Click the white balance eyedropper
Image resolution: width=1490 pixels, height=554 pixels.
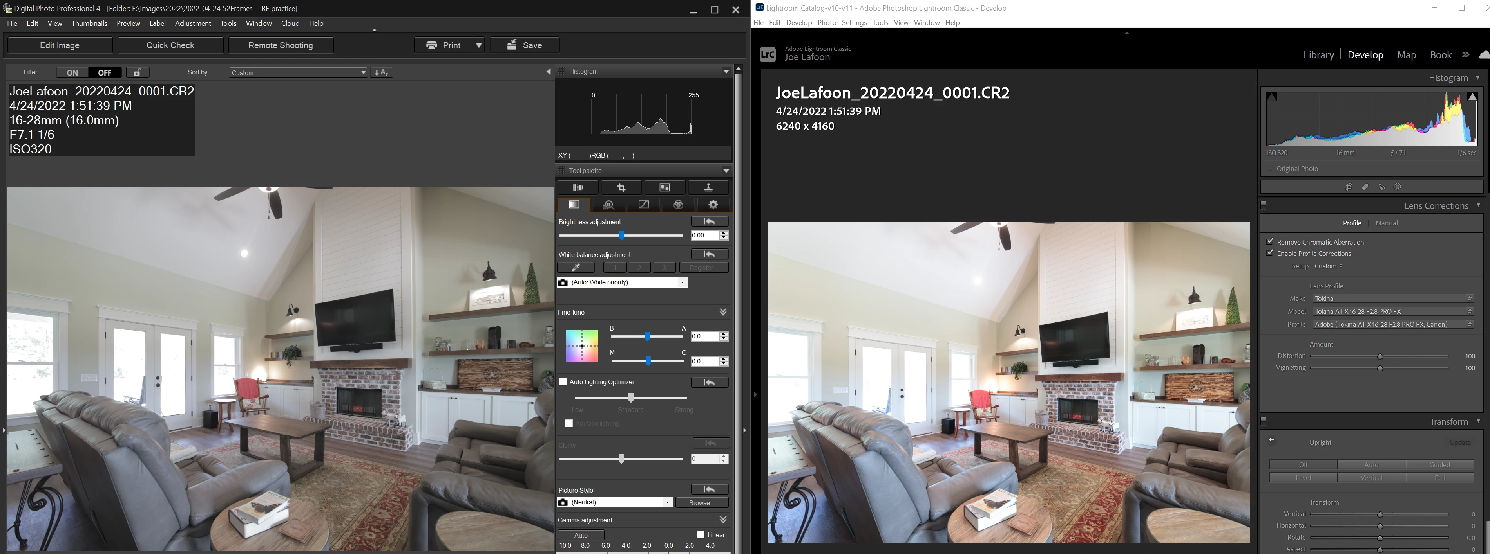(x=576, y=268)
